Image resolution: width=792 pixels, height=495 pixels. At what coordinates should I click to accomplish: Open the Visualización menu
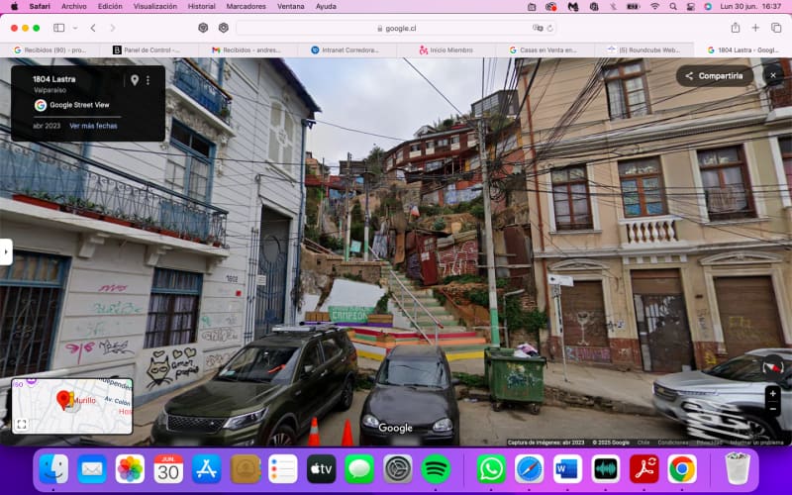coord(155,7)
